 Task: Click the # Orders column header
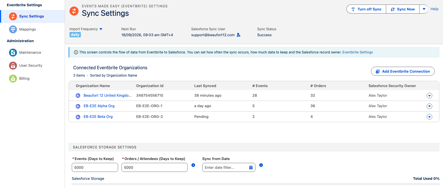[x=318, y=86]
